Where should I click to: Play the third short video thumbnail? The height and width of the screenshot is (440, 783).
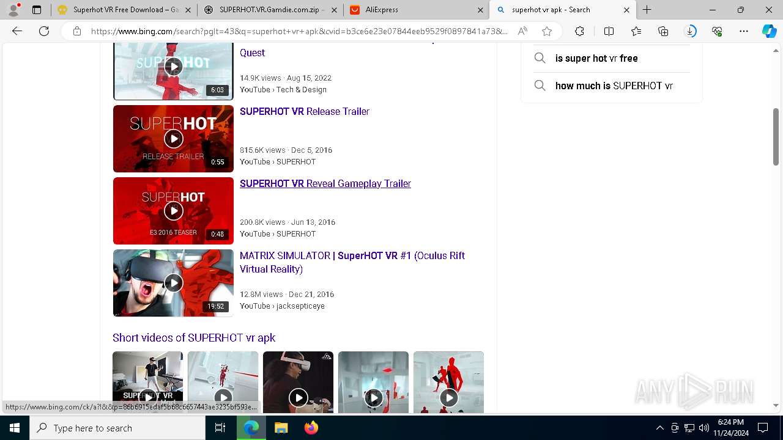coord(298,383)
